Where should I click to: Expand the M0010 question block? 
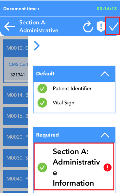pyautogui.click(x=16, y=48)
